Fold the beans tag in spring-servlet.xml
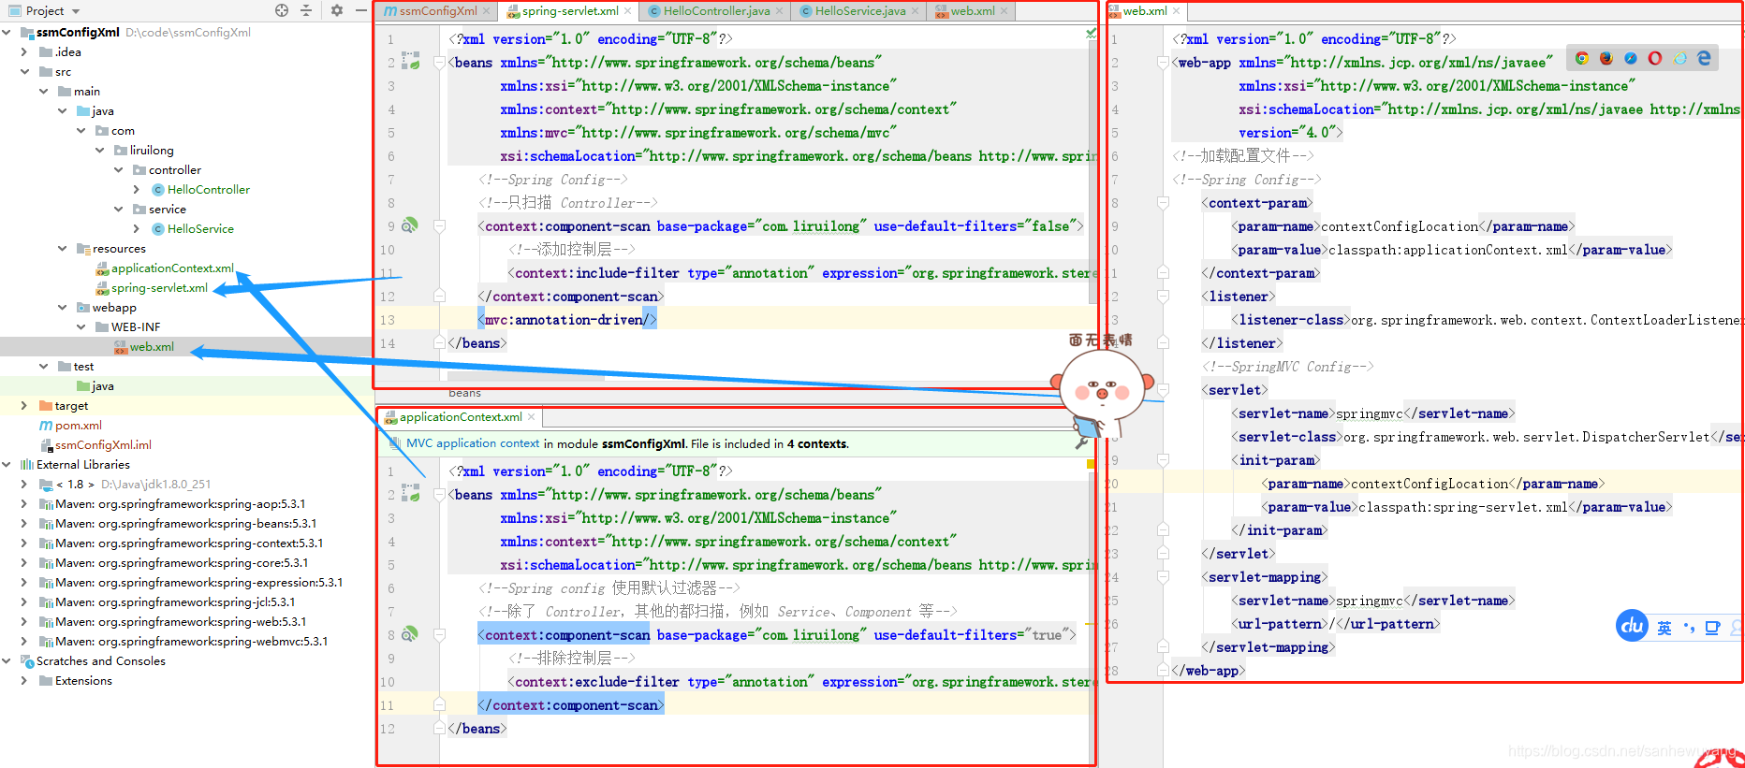 (x=439, y=63)
